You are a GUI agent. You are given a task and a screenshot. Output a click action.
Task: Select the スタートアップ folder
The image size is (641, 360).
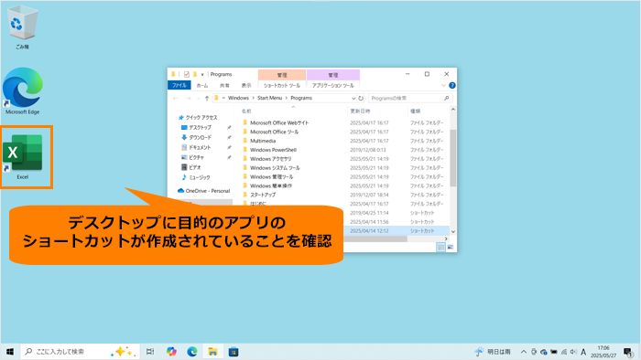263,195
